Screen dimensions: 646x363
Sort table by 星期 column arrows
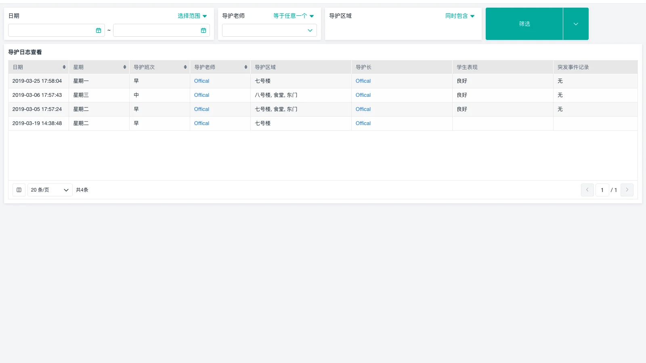(x=125, y=67)
